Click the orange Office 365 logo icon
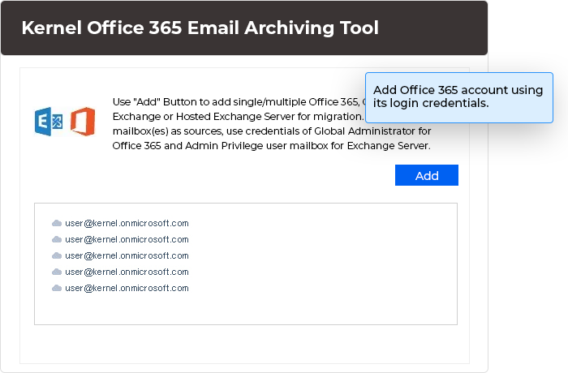The width and height of the screenshot is (568, 373). click(x=83, y=122)
